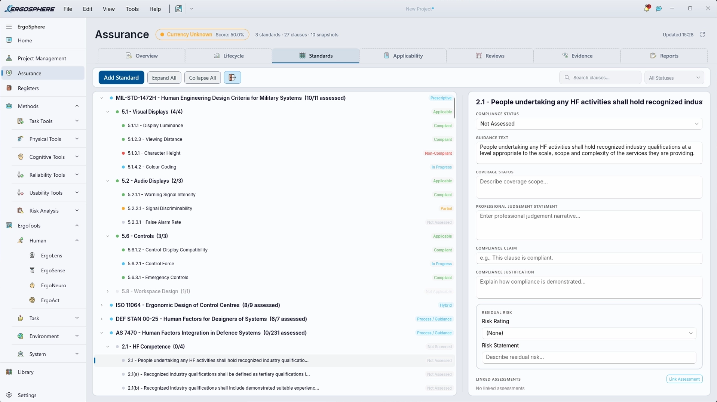
Task: Click the Risk Statement input field
Action: point(589,357)
